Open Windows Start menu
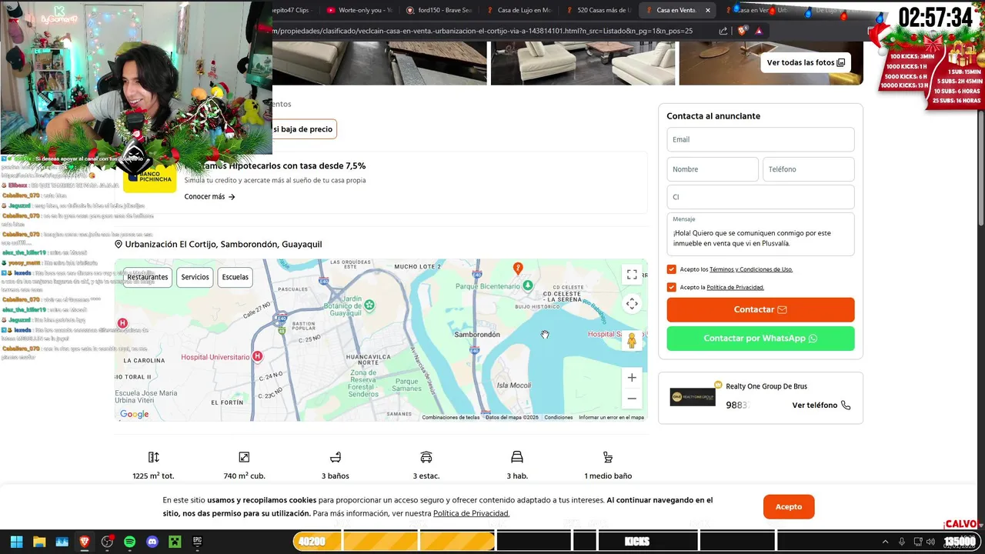 tap(16, 542)
